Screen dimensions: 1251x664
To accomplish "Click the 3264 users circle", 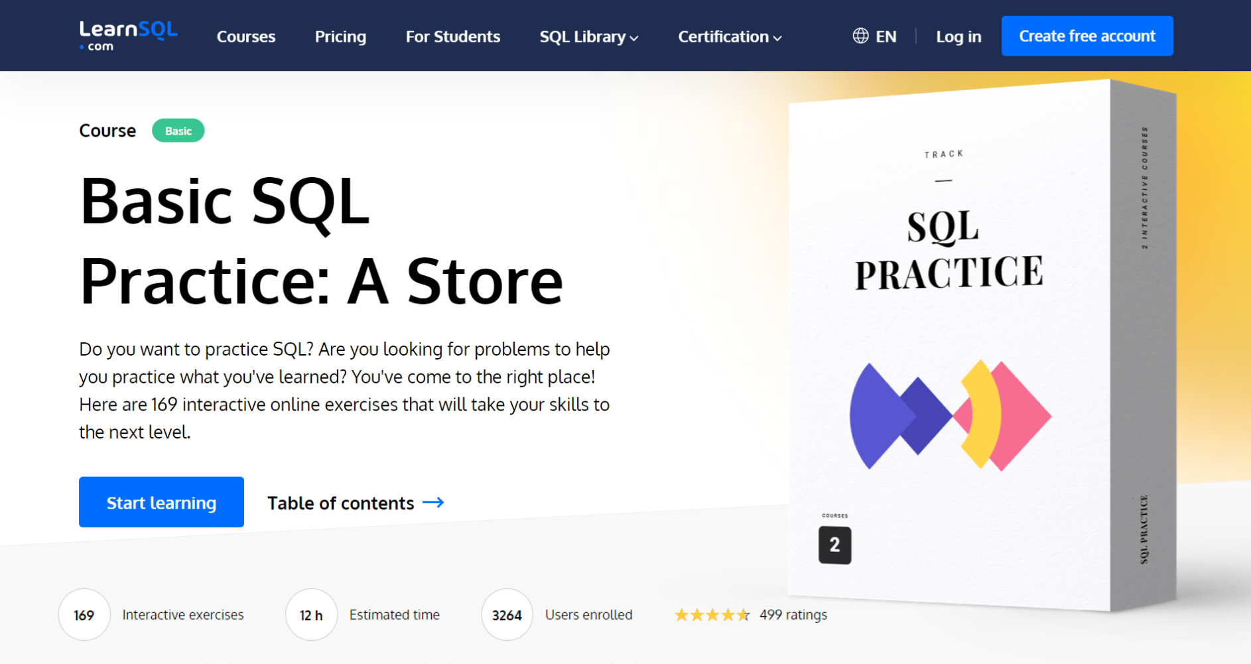I will 507,615.
